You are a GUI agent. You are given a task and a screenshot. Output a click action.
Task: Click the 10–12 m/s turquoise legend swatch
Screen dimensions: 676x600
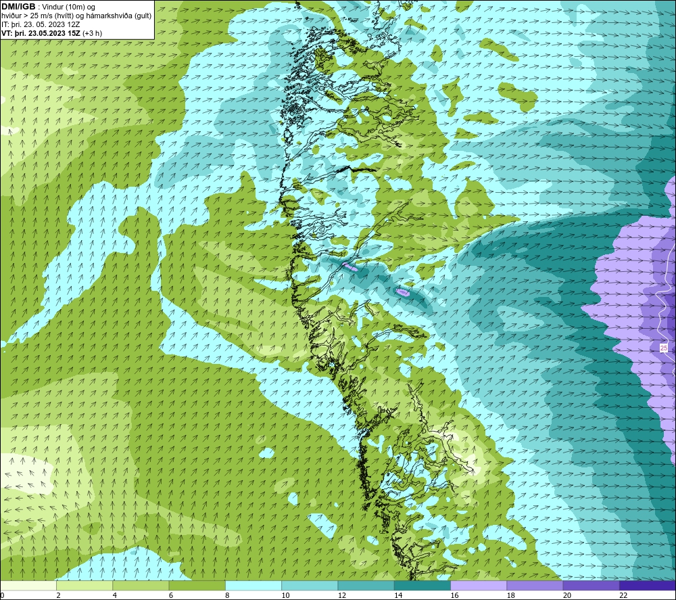(310, 585)
